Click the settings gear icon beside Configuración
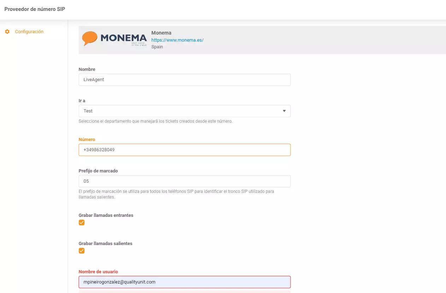Image resolution: width=446 pixels, height=293 pixels. [x=7, y=31]
